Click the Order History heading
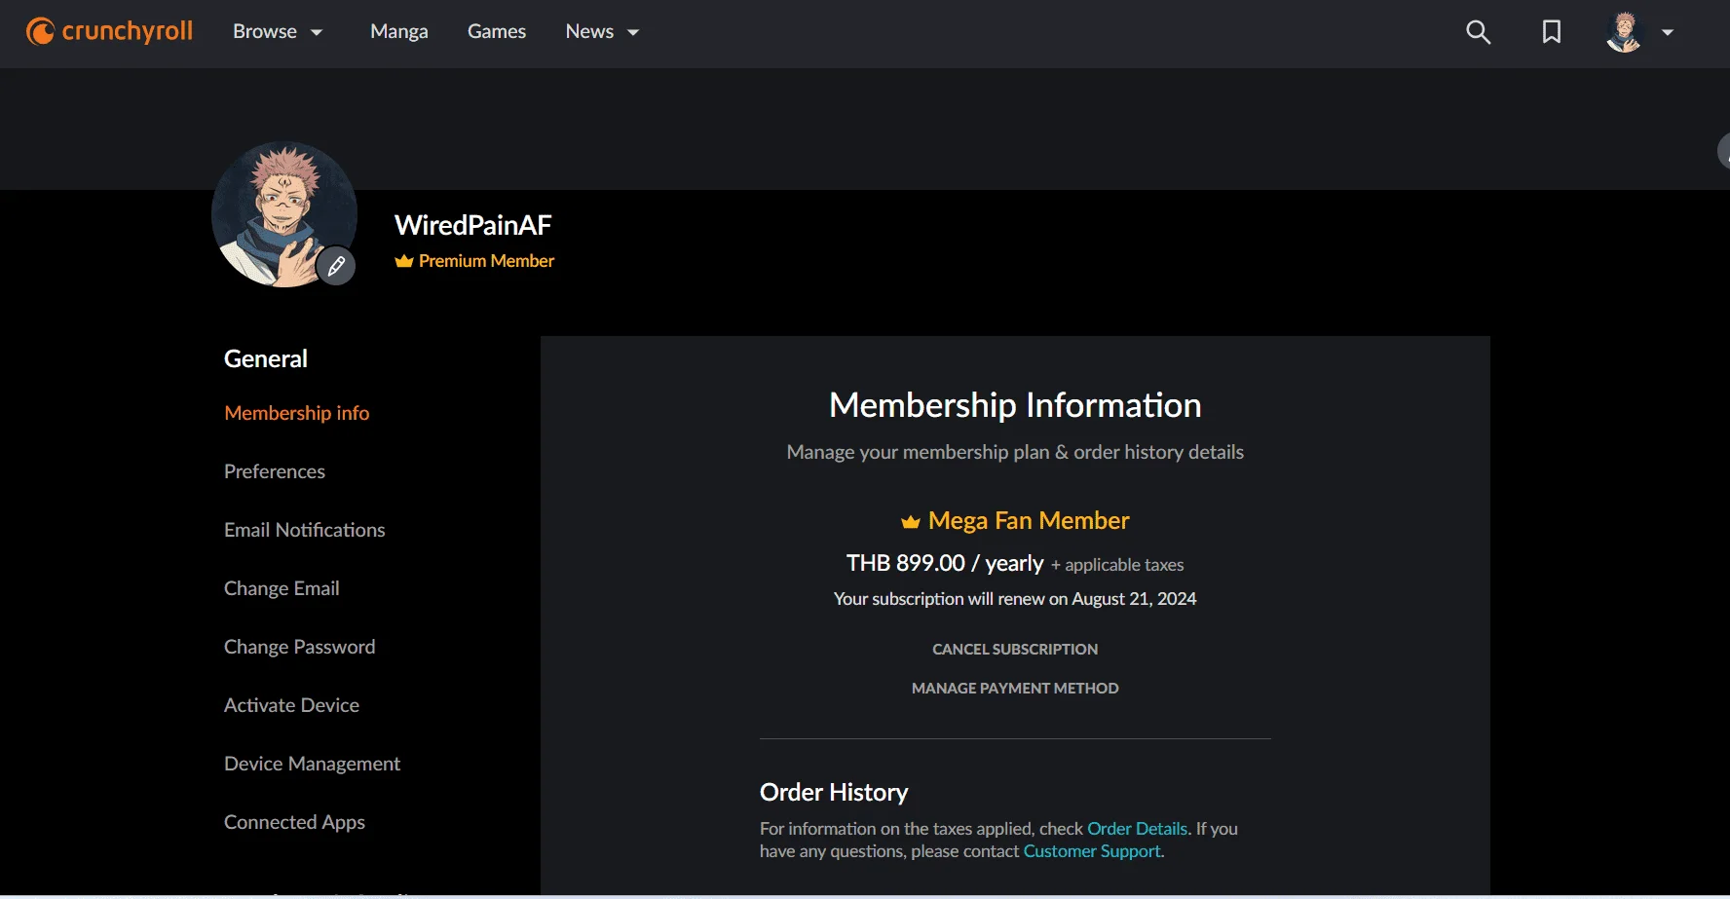Screen dimensions: 1730x899 point(834,792)
